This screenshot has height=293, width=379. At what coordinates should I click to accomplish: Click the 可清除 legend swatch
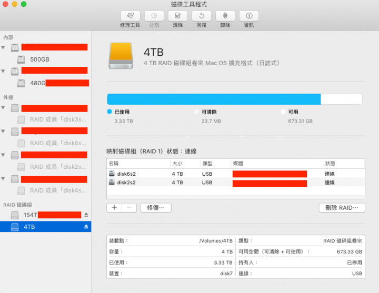point(196,112)
